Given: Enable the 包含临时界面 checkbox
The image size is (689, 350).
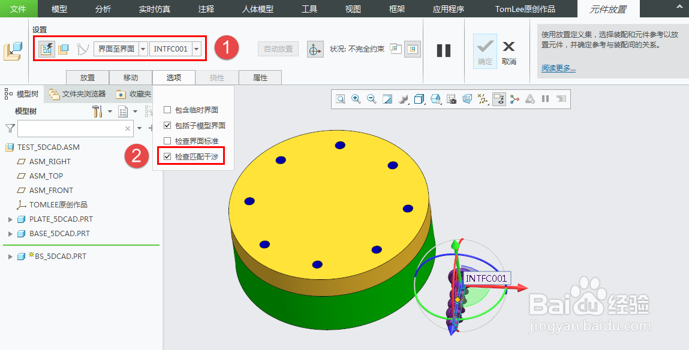Looking at the screenshot, I should click(x=167, y=110).
